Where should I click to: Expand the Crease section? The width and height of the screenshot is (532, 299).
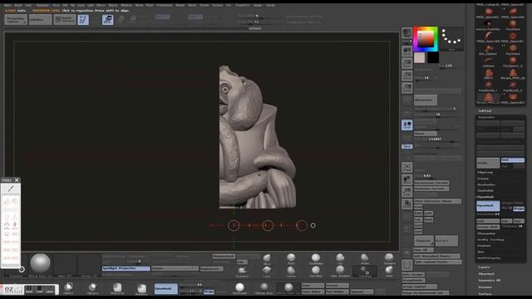pyautogui.click(x=483, y=179)
